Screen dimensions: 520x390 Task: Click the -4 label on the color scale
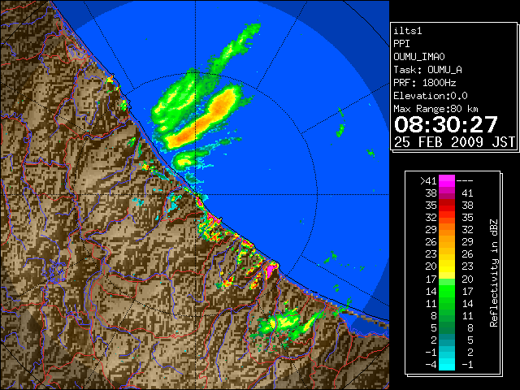pos(431,365)
